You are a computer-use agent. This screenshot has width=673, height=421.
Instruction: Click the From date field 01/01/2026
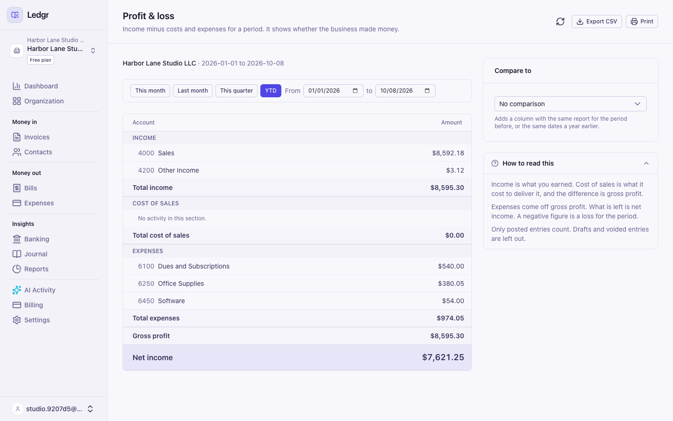(x=333, y=91)
